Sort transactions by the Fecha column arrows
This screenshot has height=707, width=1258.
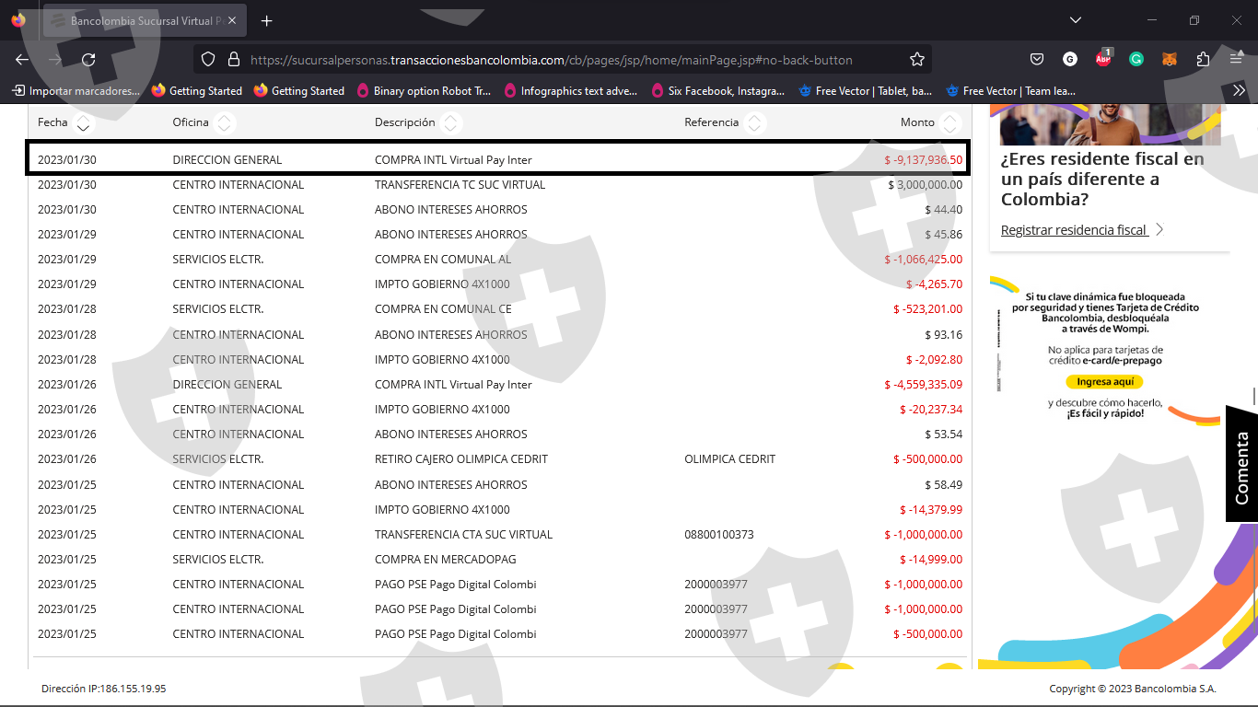[83, 122]
